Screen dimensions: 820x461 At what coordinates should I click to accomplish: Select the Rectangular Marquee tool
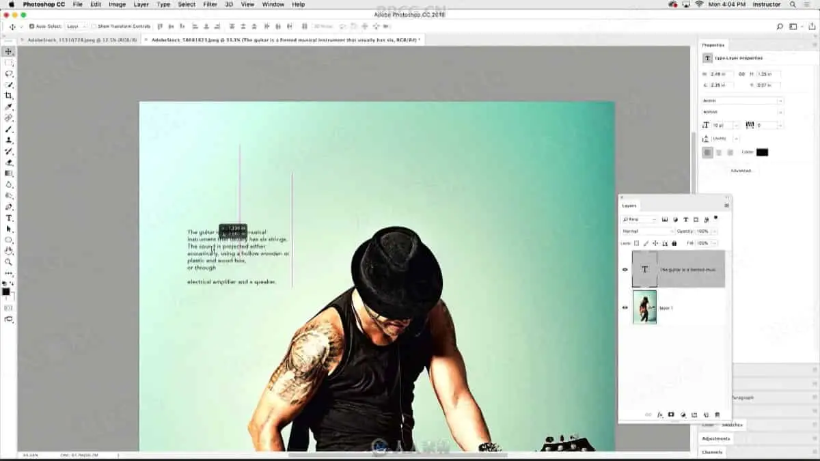tap(9, 62)
